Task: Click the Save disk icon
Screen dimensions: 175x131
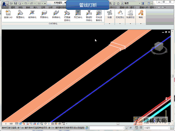Action: coord(15,3)
